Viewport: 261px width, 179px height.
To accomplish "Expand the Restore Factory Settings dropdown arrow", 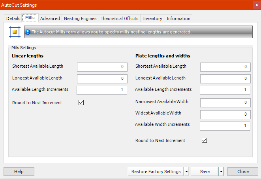I will (x=186, y=172).
